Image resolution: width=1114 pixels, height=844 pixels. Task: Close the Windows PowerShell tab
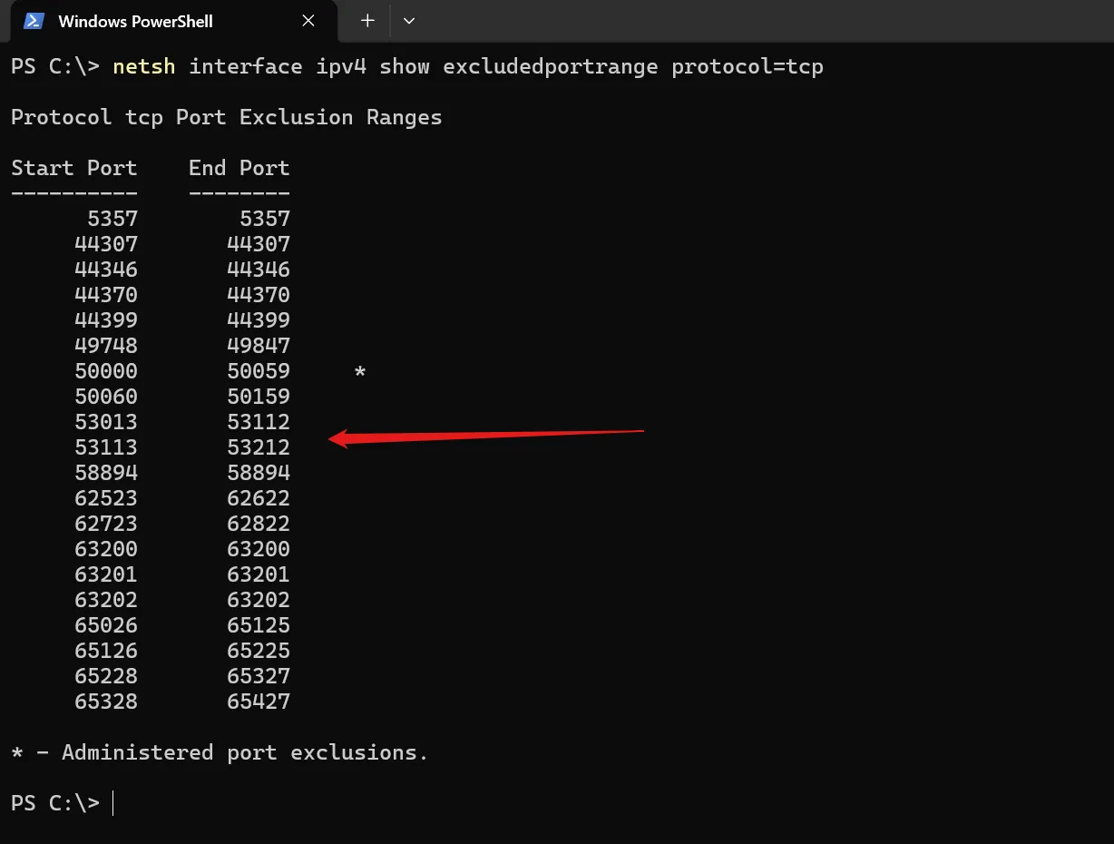[308, 21]
